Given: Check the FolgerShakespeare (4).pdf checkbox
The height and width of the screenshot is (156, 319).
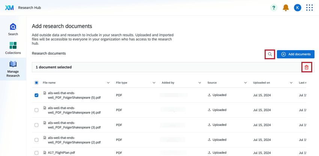Looking at the screenshot, I should [x=36, y=110].
